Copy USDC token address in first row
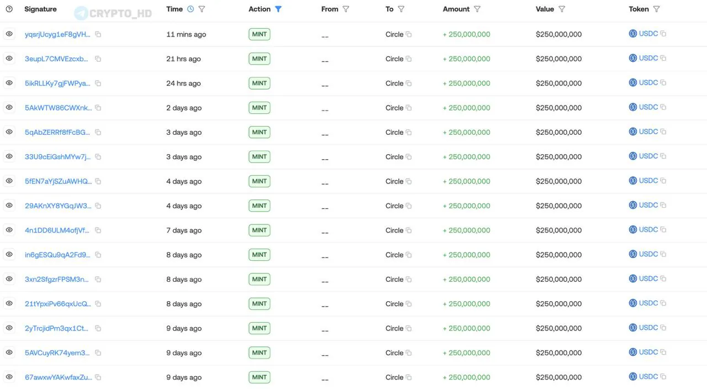Screen dimensions: 707x389 point(663,34)
